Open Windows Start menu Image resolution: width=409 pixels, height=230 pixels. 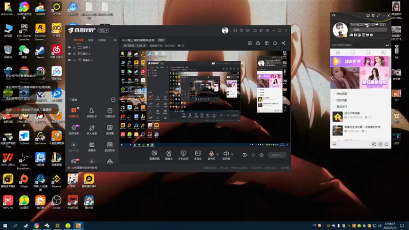[x=5, y=225]
